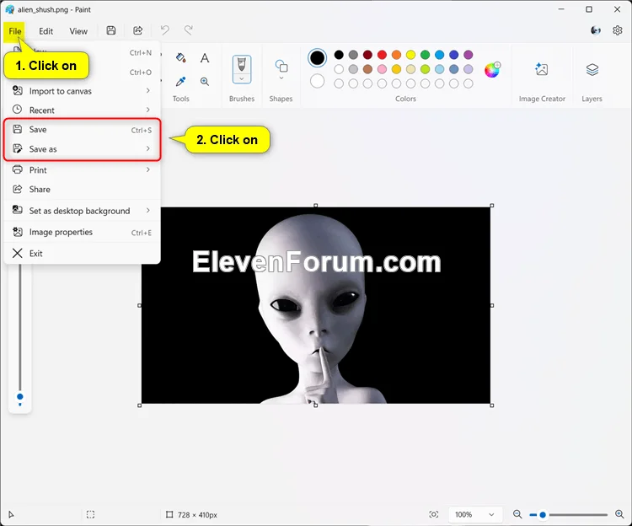Select the Fill bucket tool
This screenshot has width=632, height=526.
180,57
